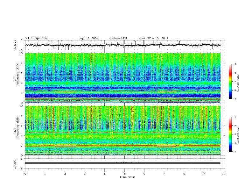Click inside the ch.2 spectrogram panel
The image size is (252, 195).
pyautogui.click(x=123, y=131)
